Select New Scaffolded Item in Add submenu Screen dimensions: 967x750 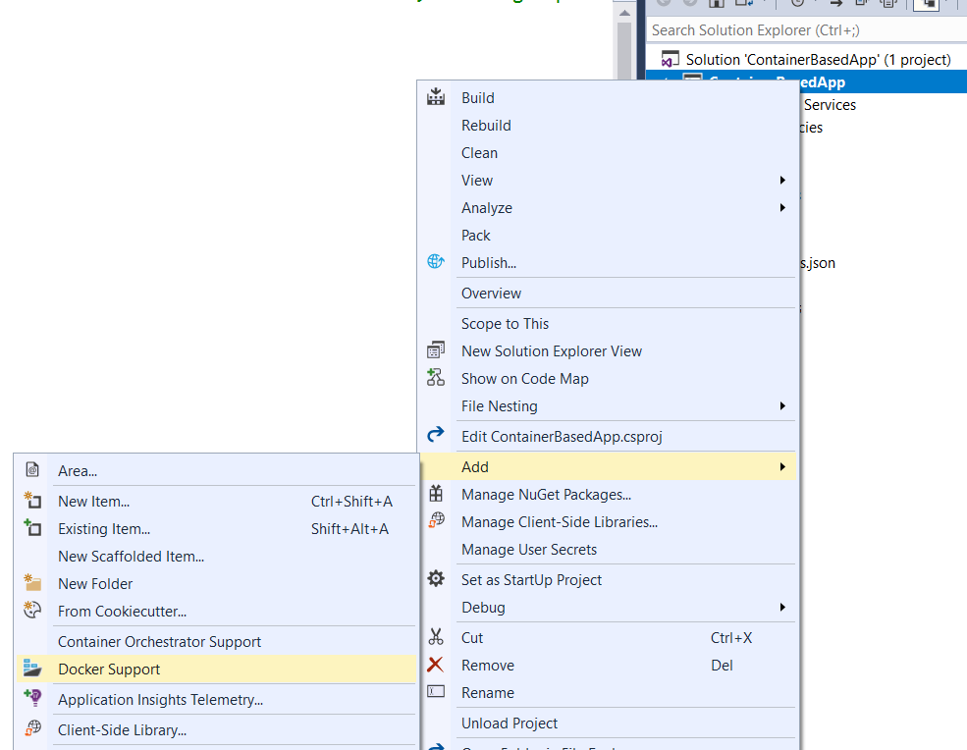[131, 556]
